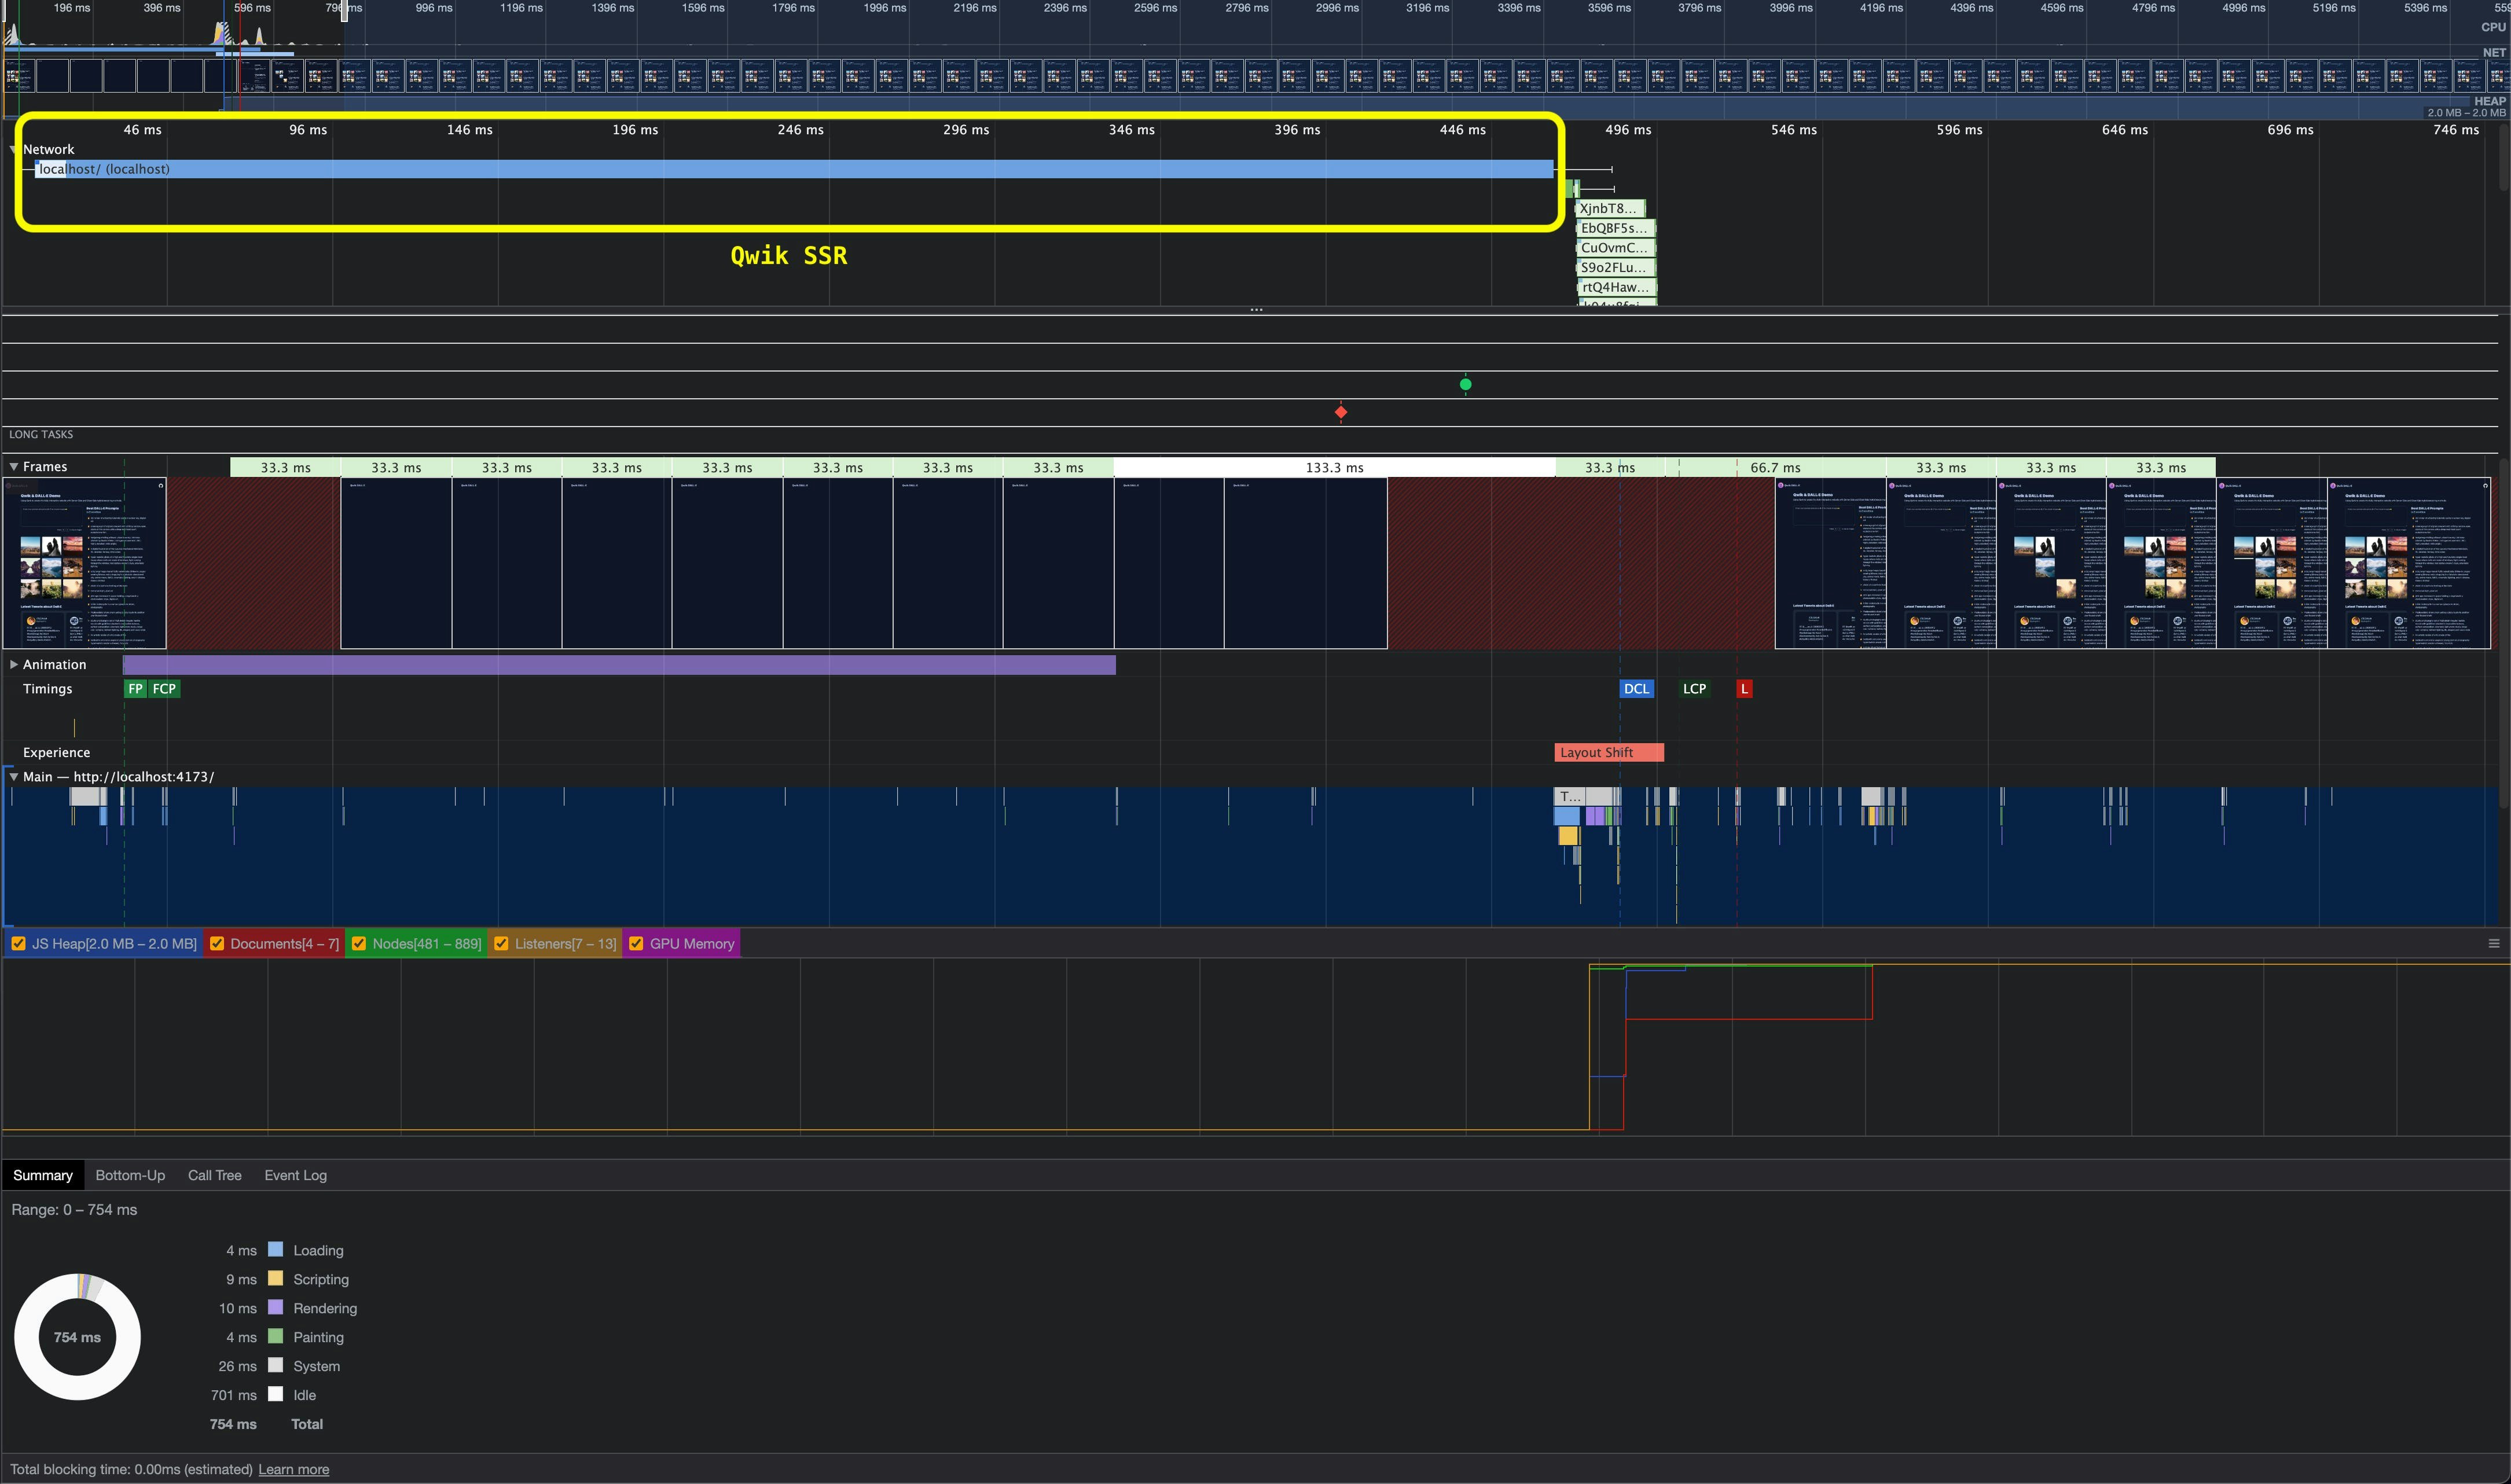2511x1484 pixels.
Task: Click the FCP timing badge
Action: (x=164, y=689)
